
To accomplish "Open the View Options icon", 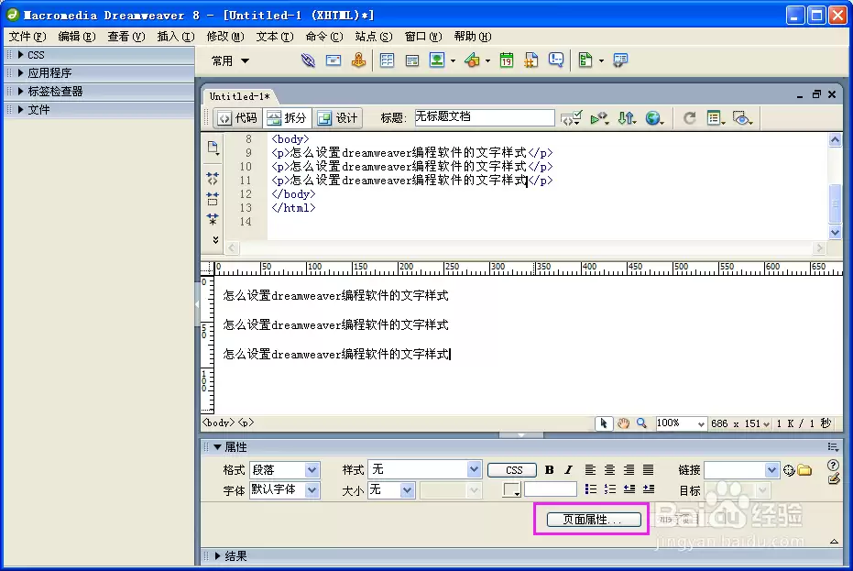I will point(716,118).
